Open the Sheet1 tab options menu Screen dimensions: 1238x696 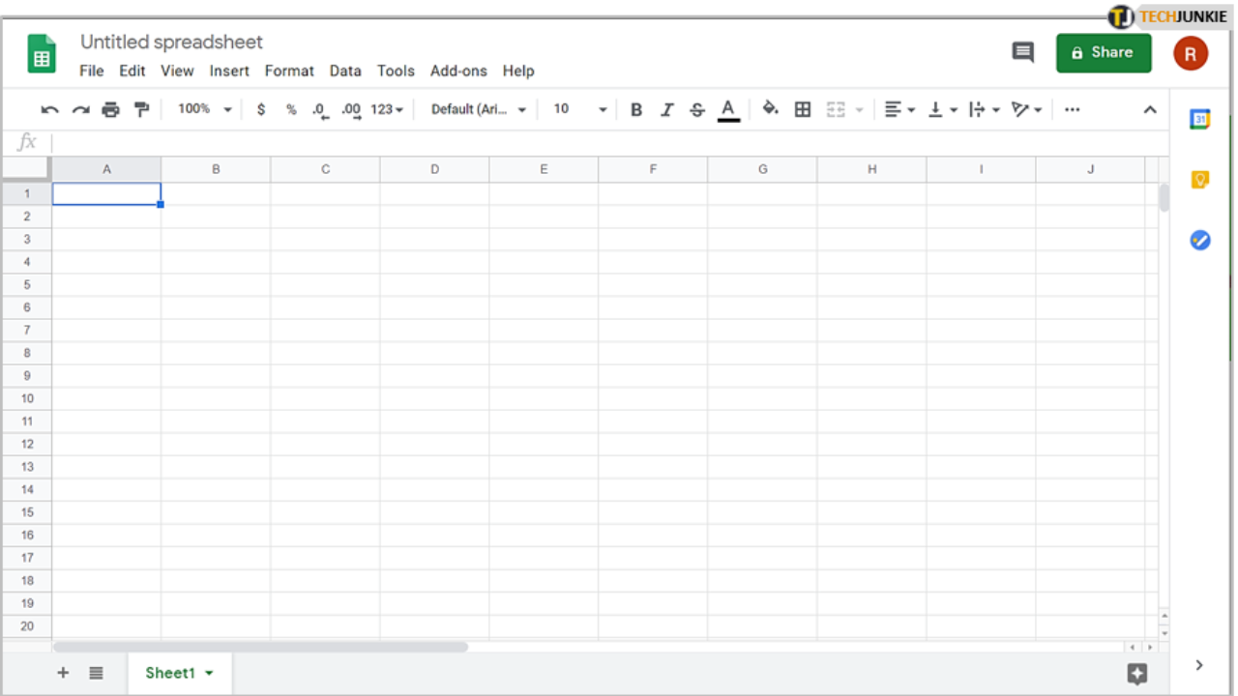(207, 673)
